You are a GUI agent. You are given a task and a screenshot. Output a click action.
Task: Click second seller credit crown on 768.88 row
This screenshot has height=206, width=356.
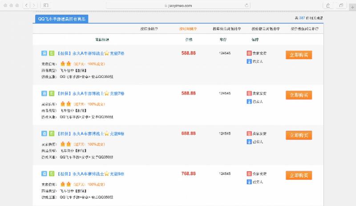pyautogui.click(x=69, y=184)
